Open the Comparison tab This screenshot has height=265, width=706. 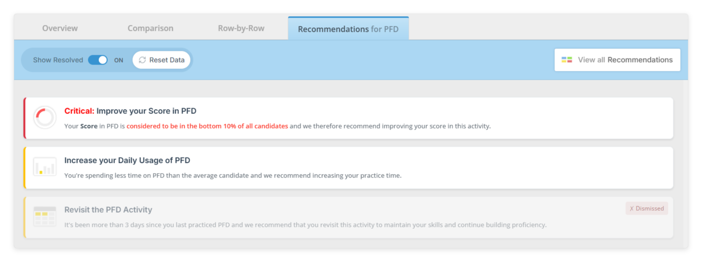pyautogui.click(x=150, y=28)
